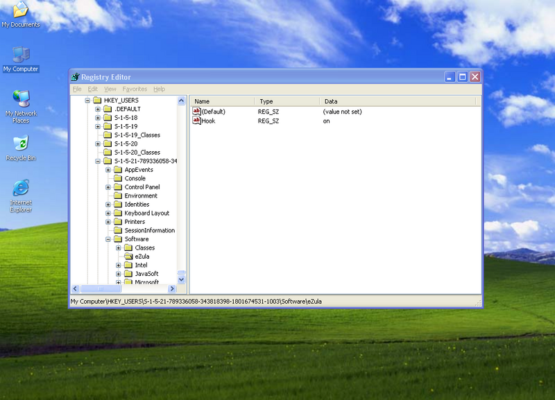555x400 pixels.
Task: Click the Printers folder icon
Action: point(118,222)
